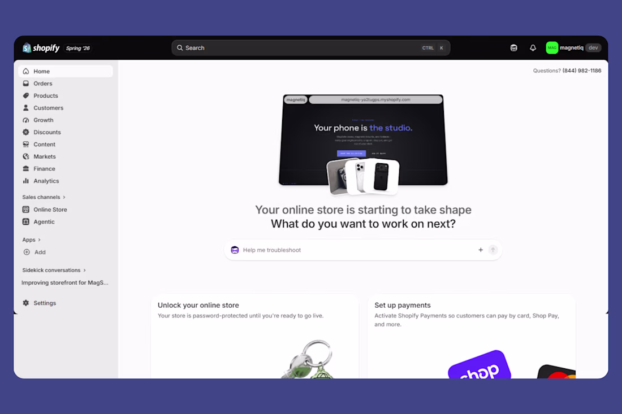Open the Discounts page
Image resolution: width=622 pixels, height=414 pixels.
[x=47, y=132]
